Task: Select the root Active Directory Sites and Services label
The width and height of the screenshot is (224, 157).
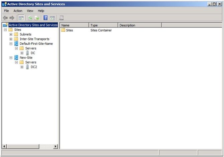Action: pos(33,25)
